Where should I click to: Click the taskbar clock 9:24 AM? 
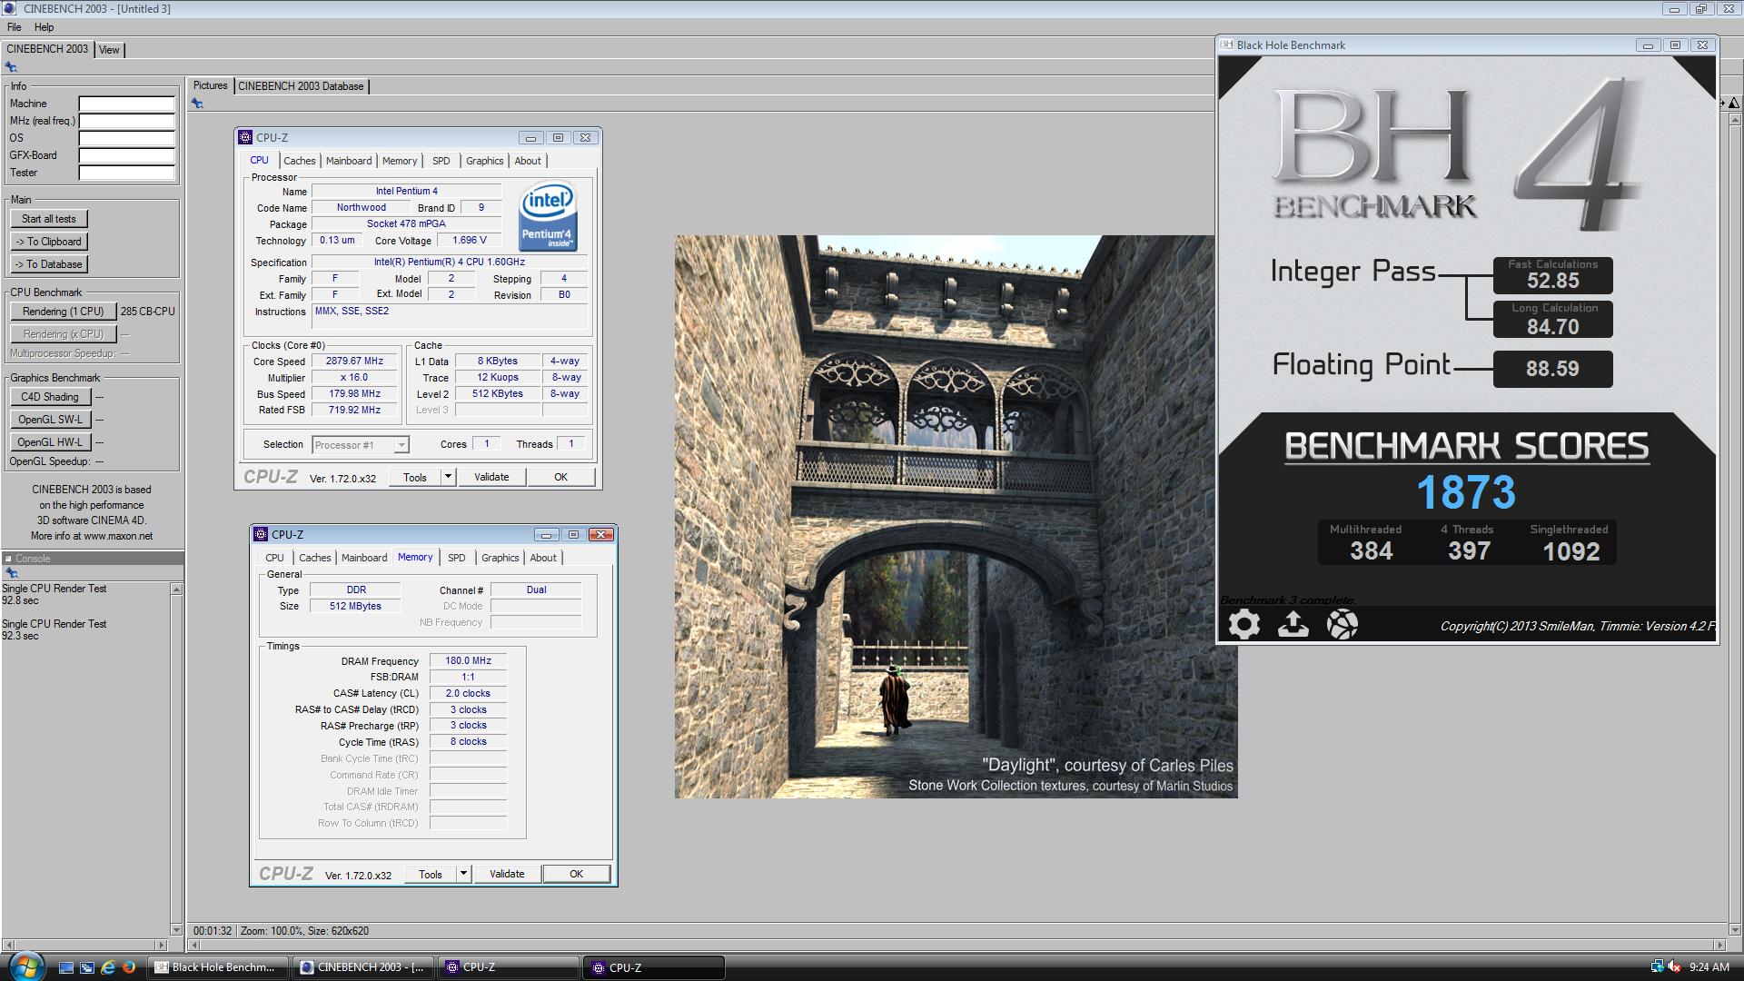pyautogui.click(x=1709, y=967)
